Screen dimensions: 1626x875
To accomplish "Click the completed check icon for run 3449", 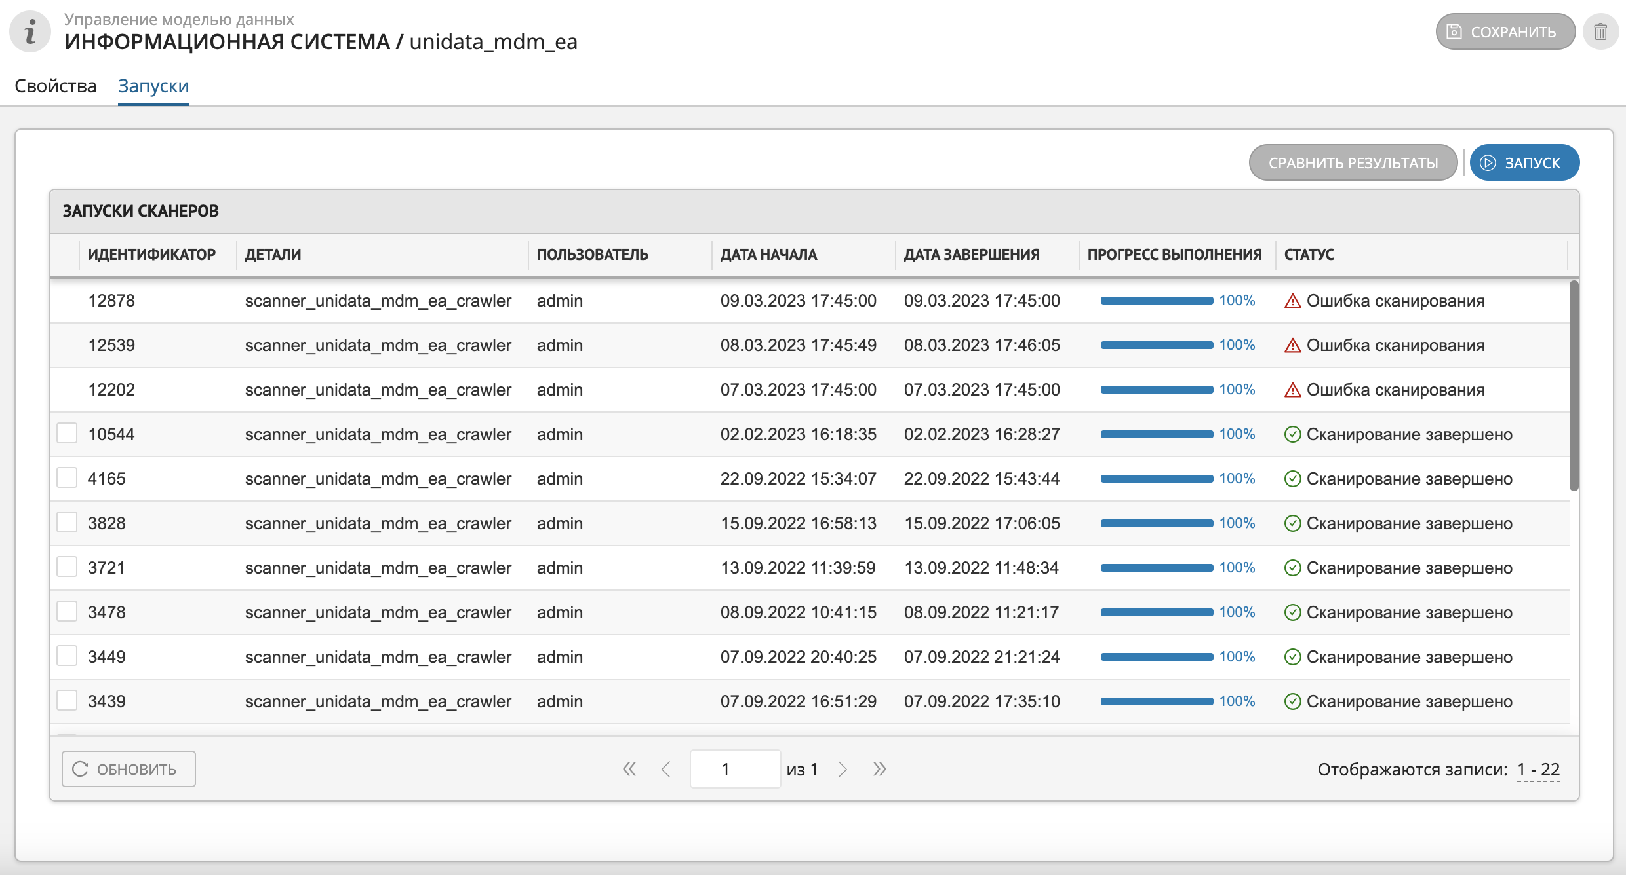I will (1292, 657).
